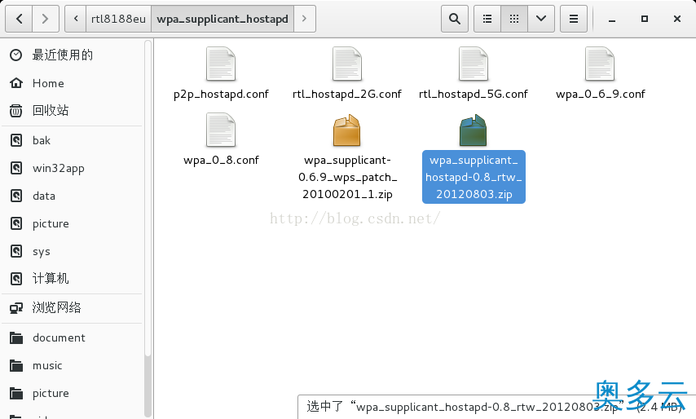Click the rtl_hostapd_5G.conf file name
This screenshot has width=696, height=419.
474,94
